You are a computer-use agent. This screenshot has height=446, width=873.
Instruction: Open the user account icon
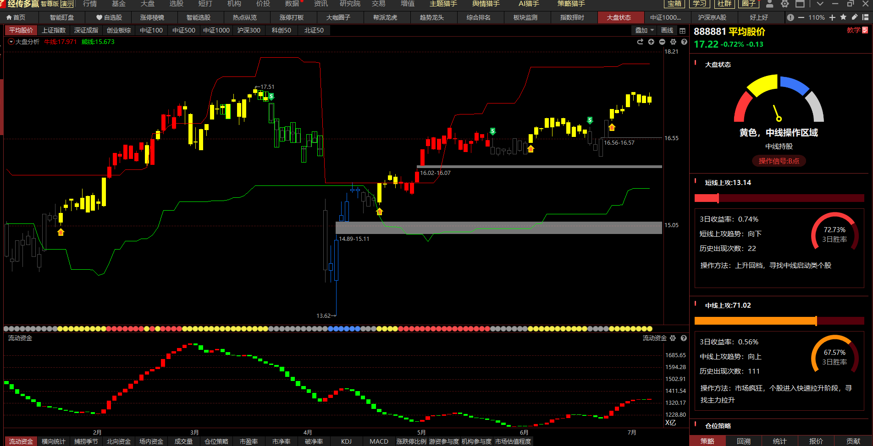click(x=770, y=4)
